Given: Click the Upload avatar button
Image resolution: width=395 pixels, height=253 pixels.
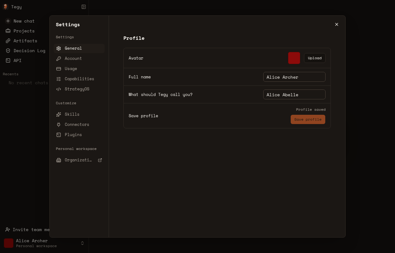Looking at the screenshot, I should [x=315, y=58].
